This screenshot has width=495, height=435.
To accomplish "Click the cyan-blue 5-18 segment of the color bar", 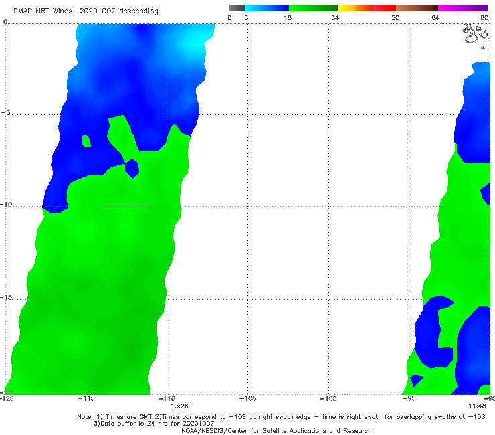I will [267, 8].
